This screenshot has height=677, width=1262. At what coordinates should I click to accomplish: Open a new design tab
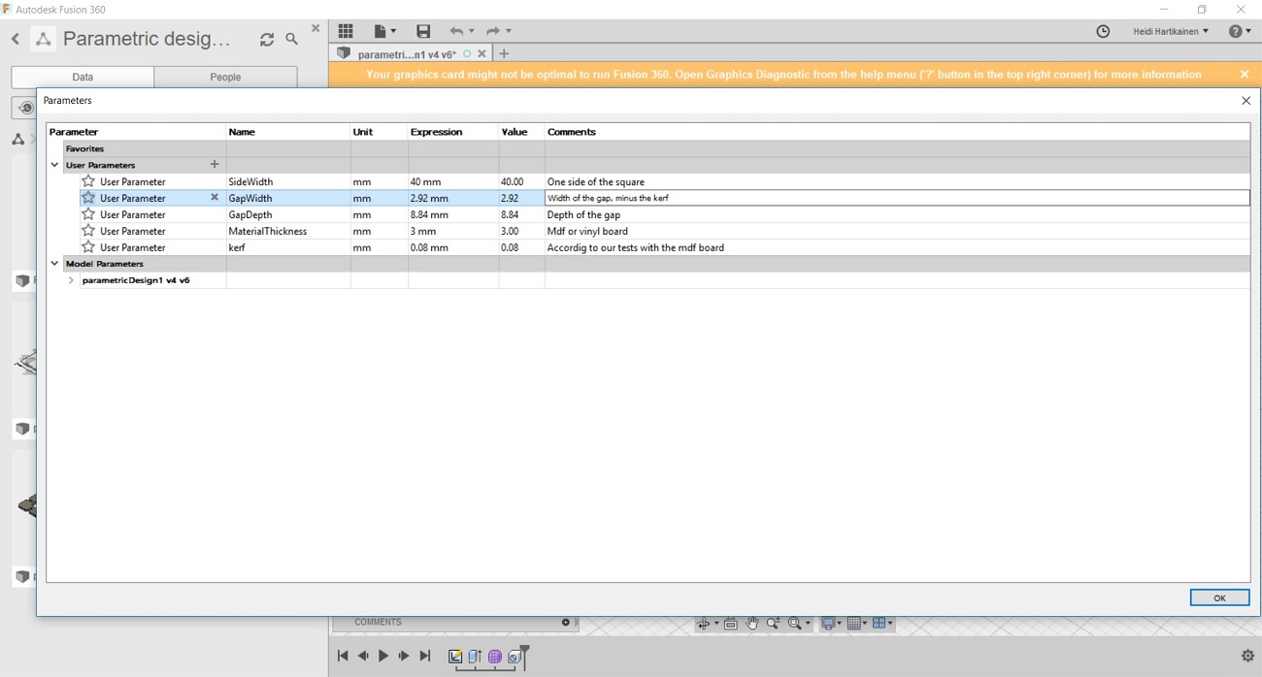pyautogui.click(x=504, y=54)
